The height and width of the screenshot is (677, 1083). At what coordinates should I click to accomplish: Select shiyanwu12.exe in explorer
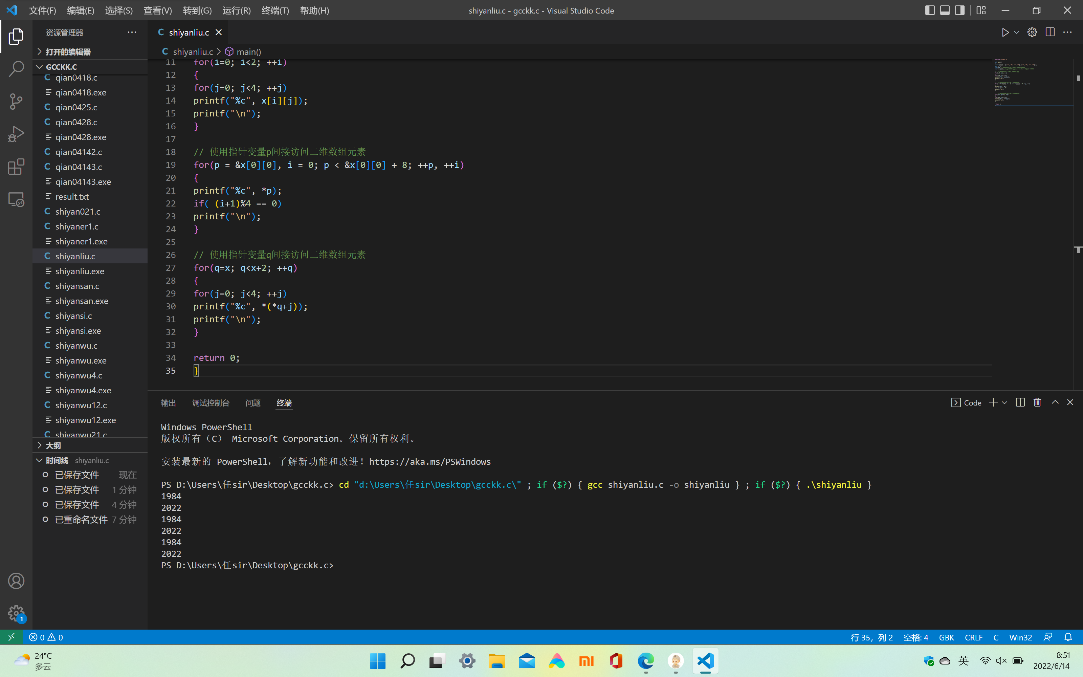click(90, 420)
